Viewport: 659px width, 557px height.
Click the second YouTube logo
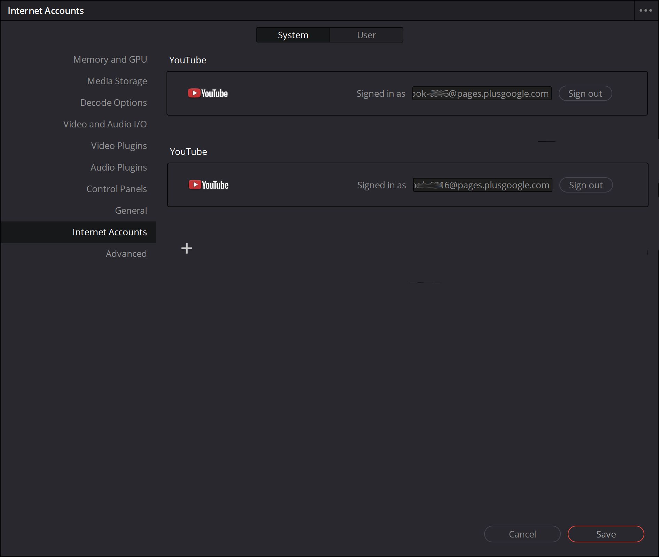tap(209, 185)
